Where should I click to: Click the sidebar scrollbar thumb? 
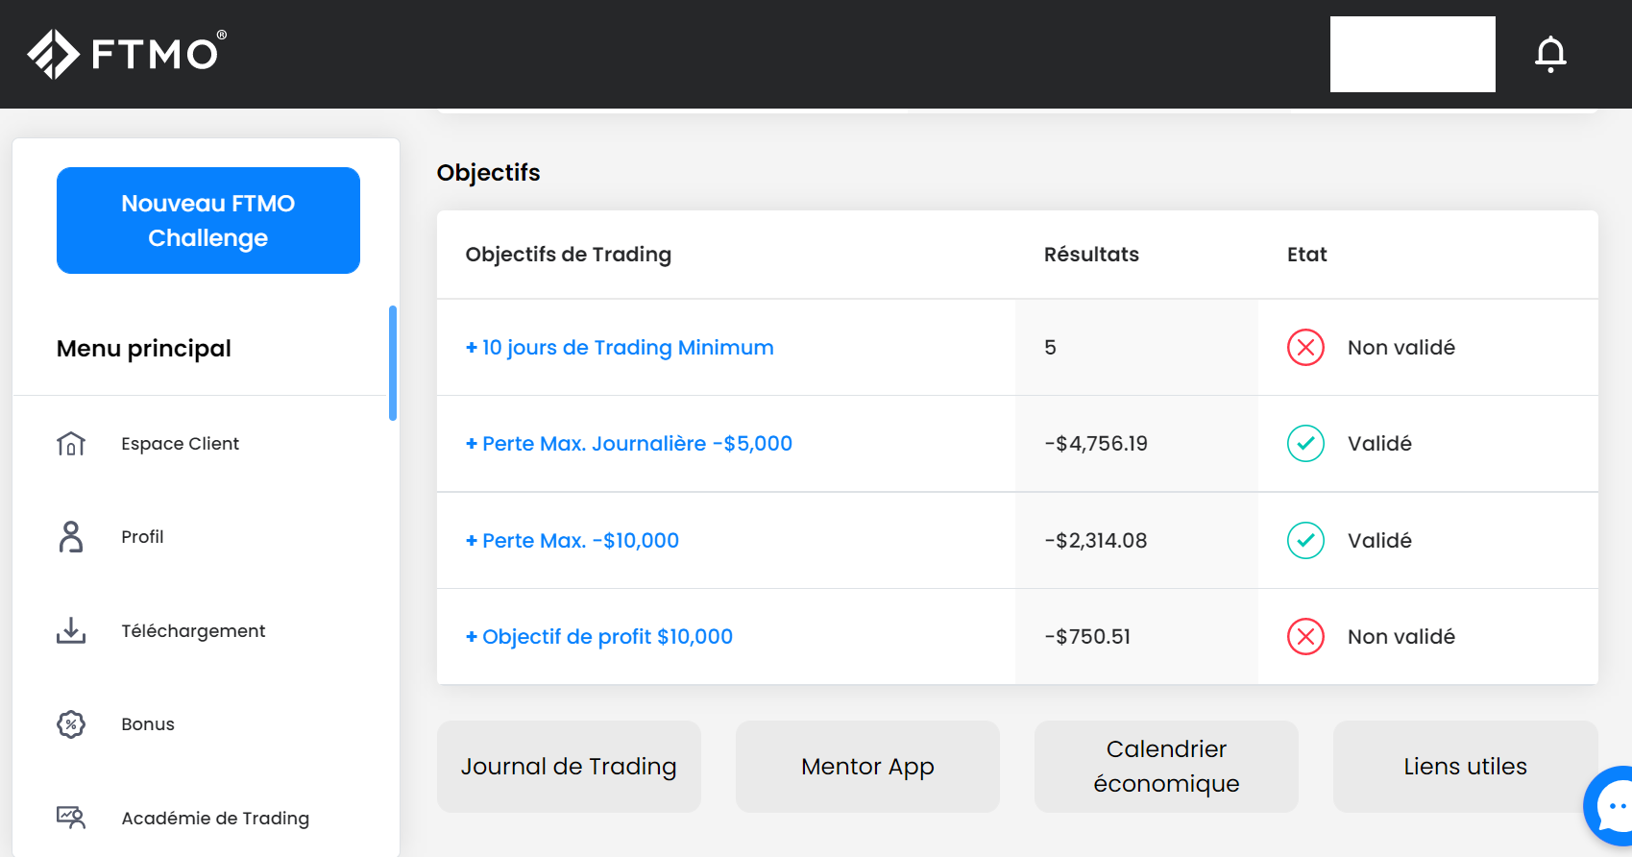[393, 363]
